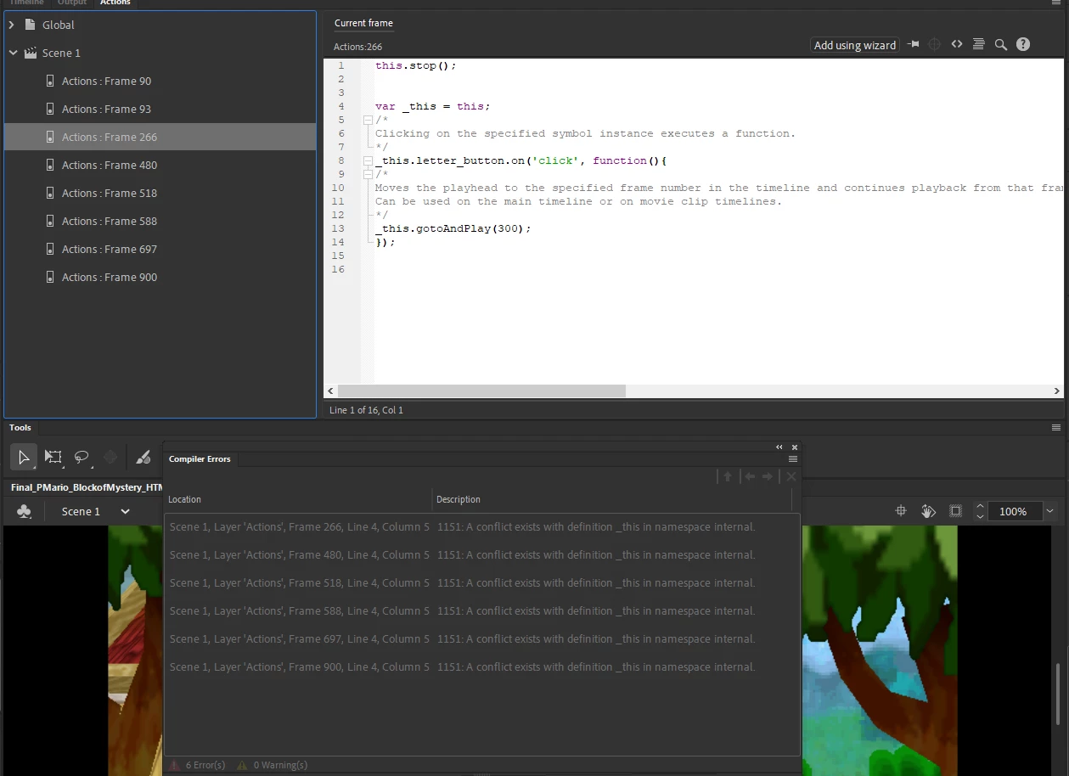Viewport: 1069px width, 776px height.
Task: Open Find with the magnifier icon
Action: tap(1001, 44)
